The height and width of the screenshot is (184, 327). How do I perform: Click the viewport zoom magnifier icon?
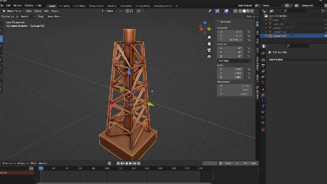pyautogui.click(x=209, y=37)
